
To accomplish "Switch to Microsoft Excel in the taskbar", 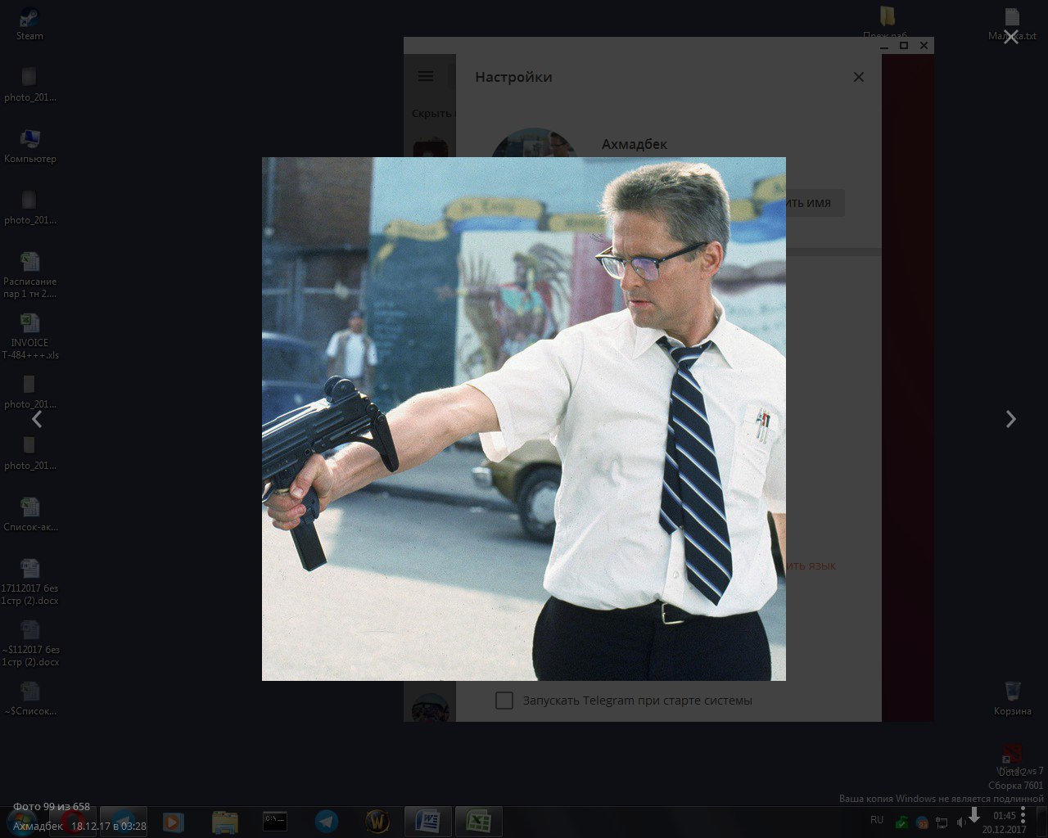I will pyautogui.click(x=478, y=822).
